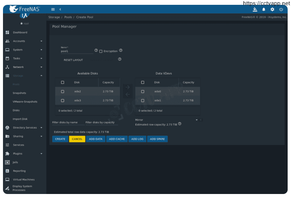Click the help icon next to Encryption
This screenshot has height=204, width=291.
click(121, 50)
